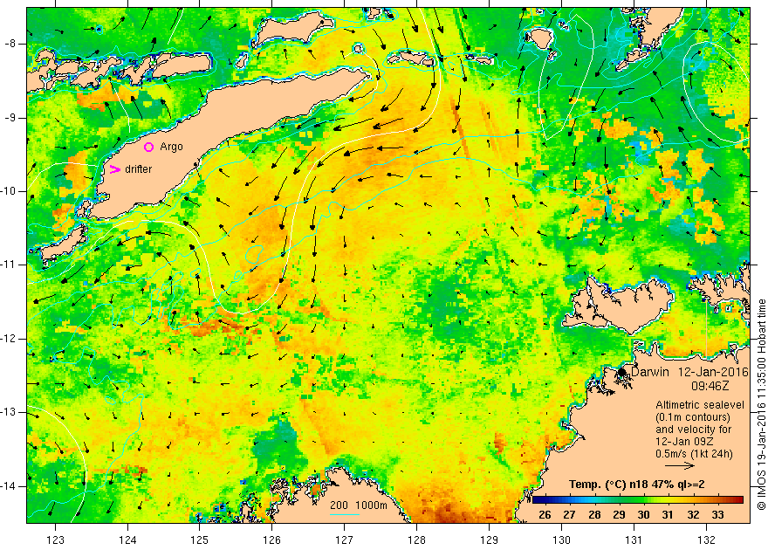Image resolution: width=768 pixels, height=550 pixels.
Task: Click the '12-Jan-2016' date text
Action: (713, 372)
